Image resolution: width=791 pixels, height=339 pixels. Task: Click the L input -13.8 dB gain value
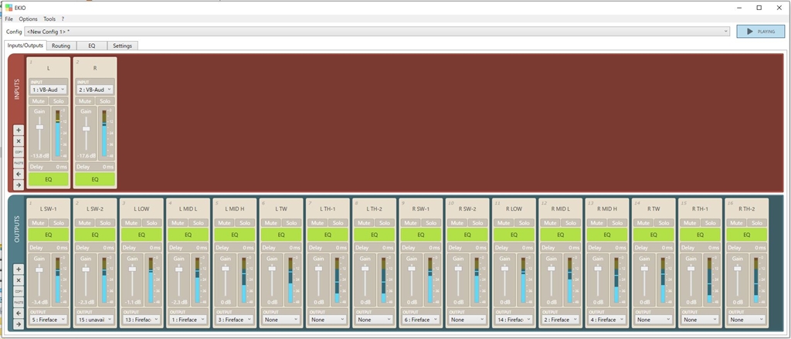[39, 156]
